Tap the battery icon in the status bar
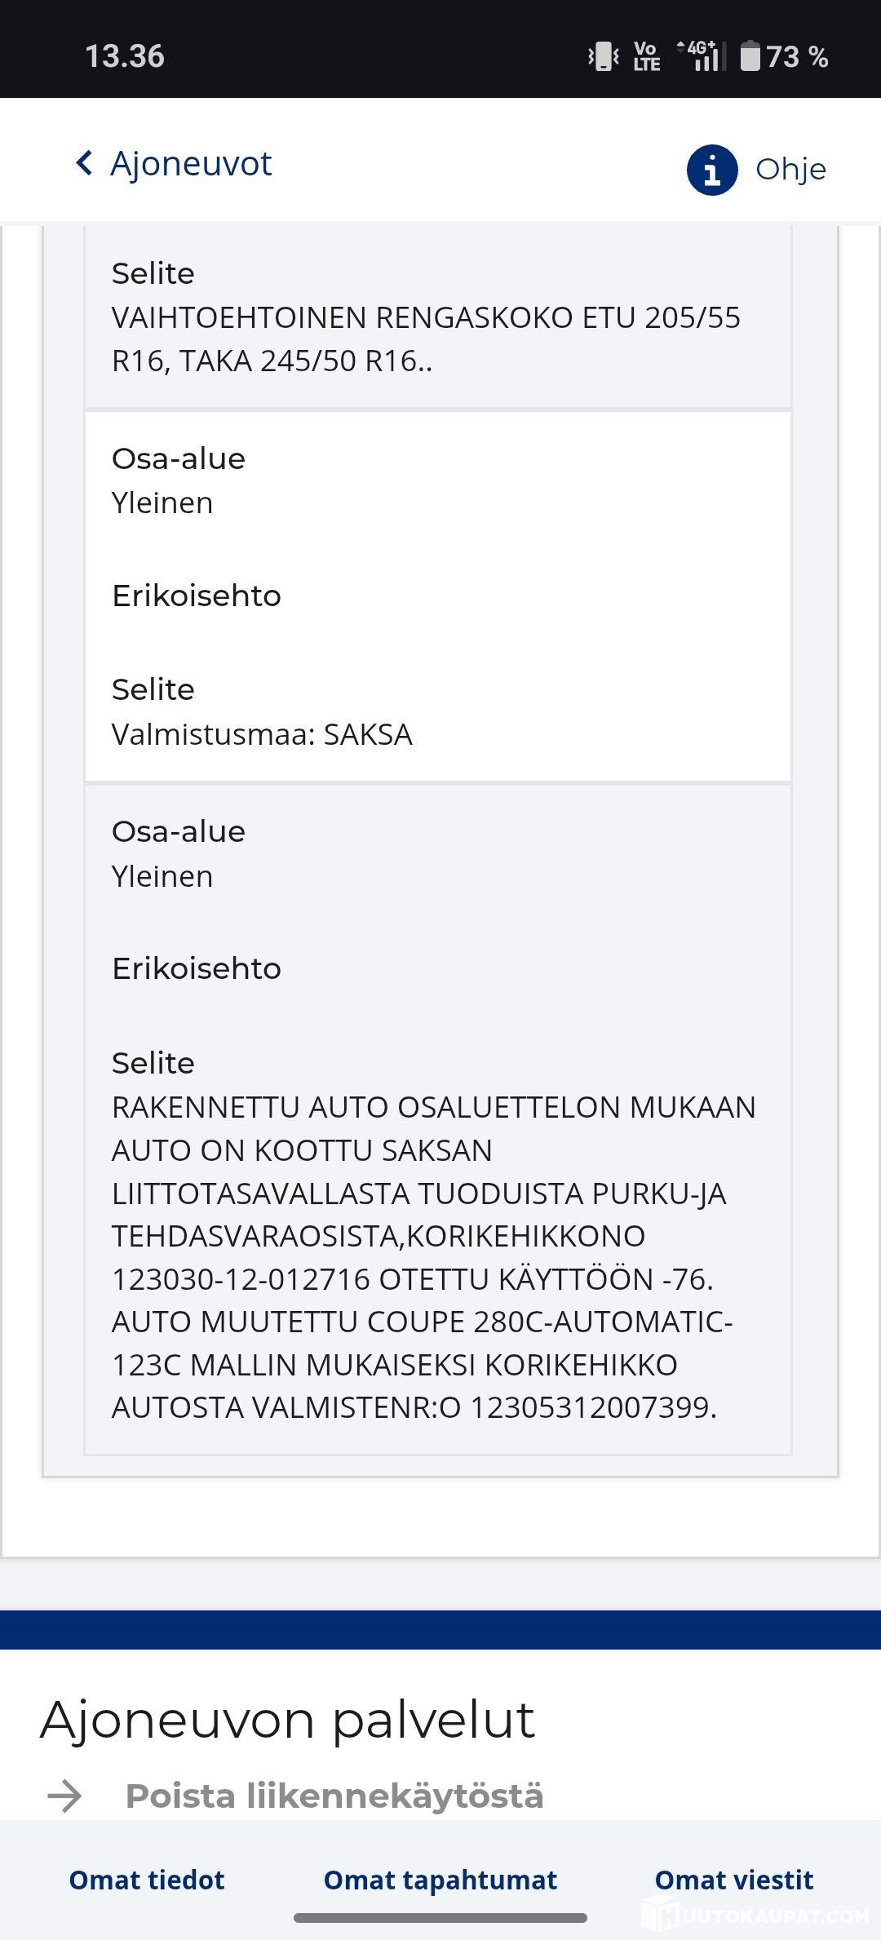Viewport: 881px width, 1940px height. tap(750, 56)
